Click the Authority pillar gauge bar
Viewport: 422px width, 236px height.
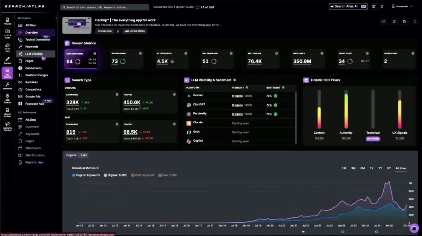click(346, 111)
